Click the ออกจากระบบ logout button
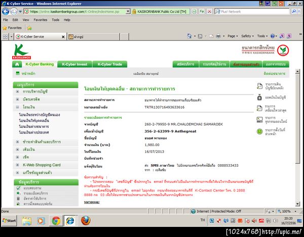304x237 pixels. [x=276, y=64]
